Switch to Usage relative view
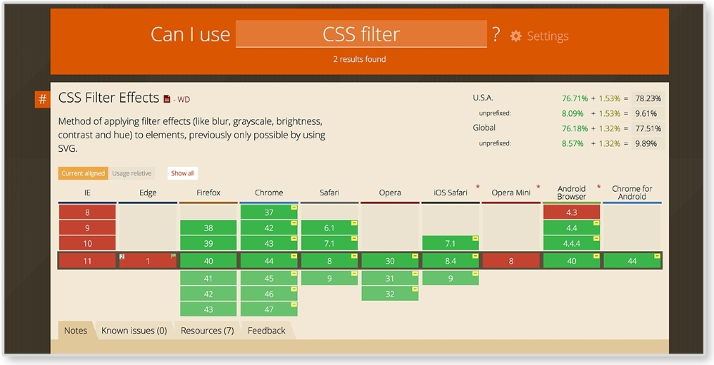Image resolution: width=714 pixels, height=365 pixels. [131, 173]
